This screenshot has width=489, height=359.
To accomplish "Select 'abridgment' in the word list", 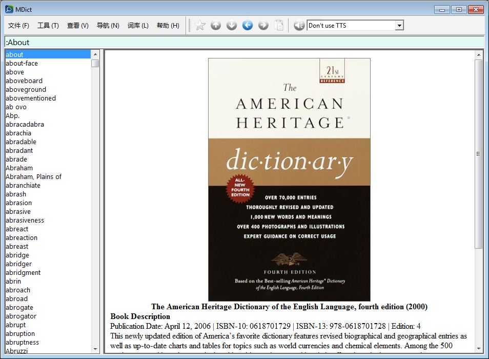I will coord(23,272).
